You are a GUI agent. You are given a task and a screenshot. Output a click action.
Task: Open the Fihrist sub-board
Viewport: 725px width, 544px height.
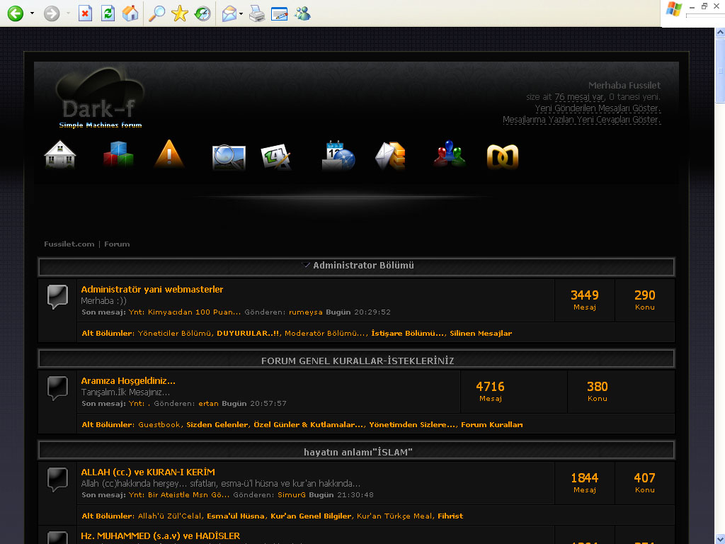[450, 516]
